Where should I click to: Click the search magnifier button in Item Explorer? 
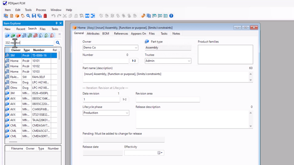[58, 42]
